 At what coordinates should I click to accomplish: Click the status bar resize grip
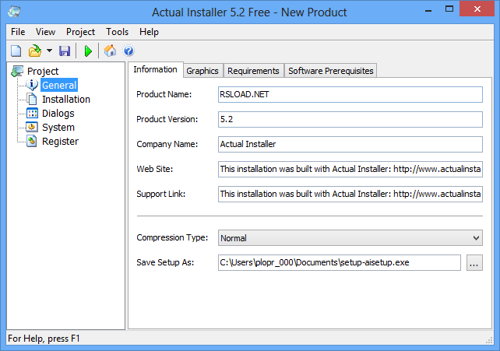pyautogui.click(x=489, y=340)
